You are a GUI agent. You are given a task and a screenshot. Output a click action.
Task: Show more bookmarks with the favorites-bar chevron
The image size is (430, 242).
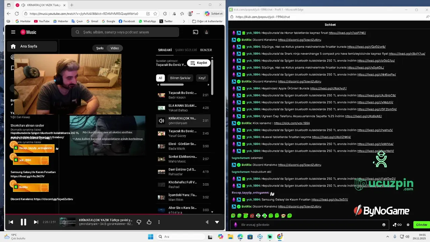(x=184, y=21)
